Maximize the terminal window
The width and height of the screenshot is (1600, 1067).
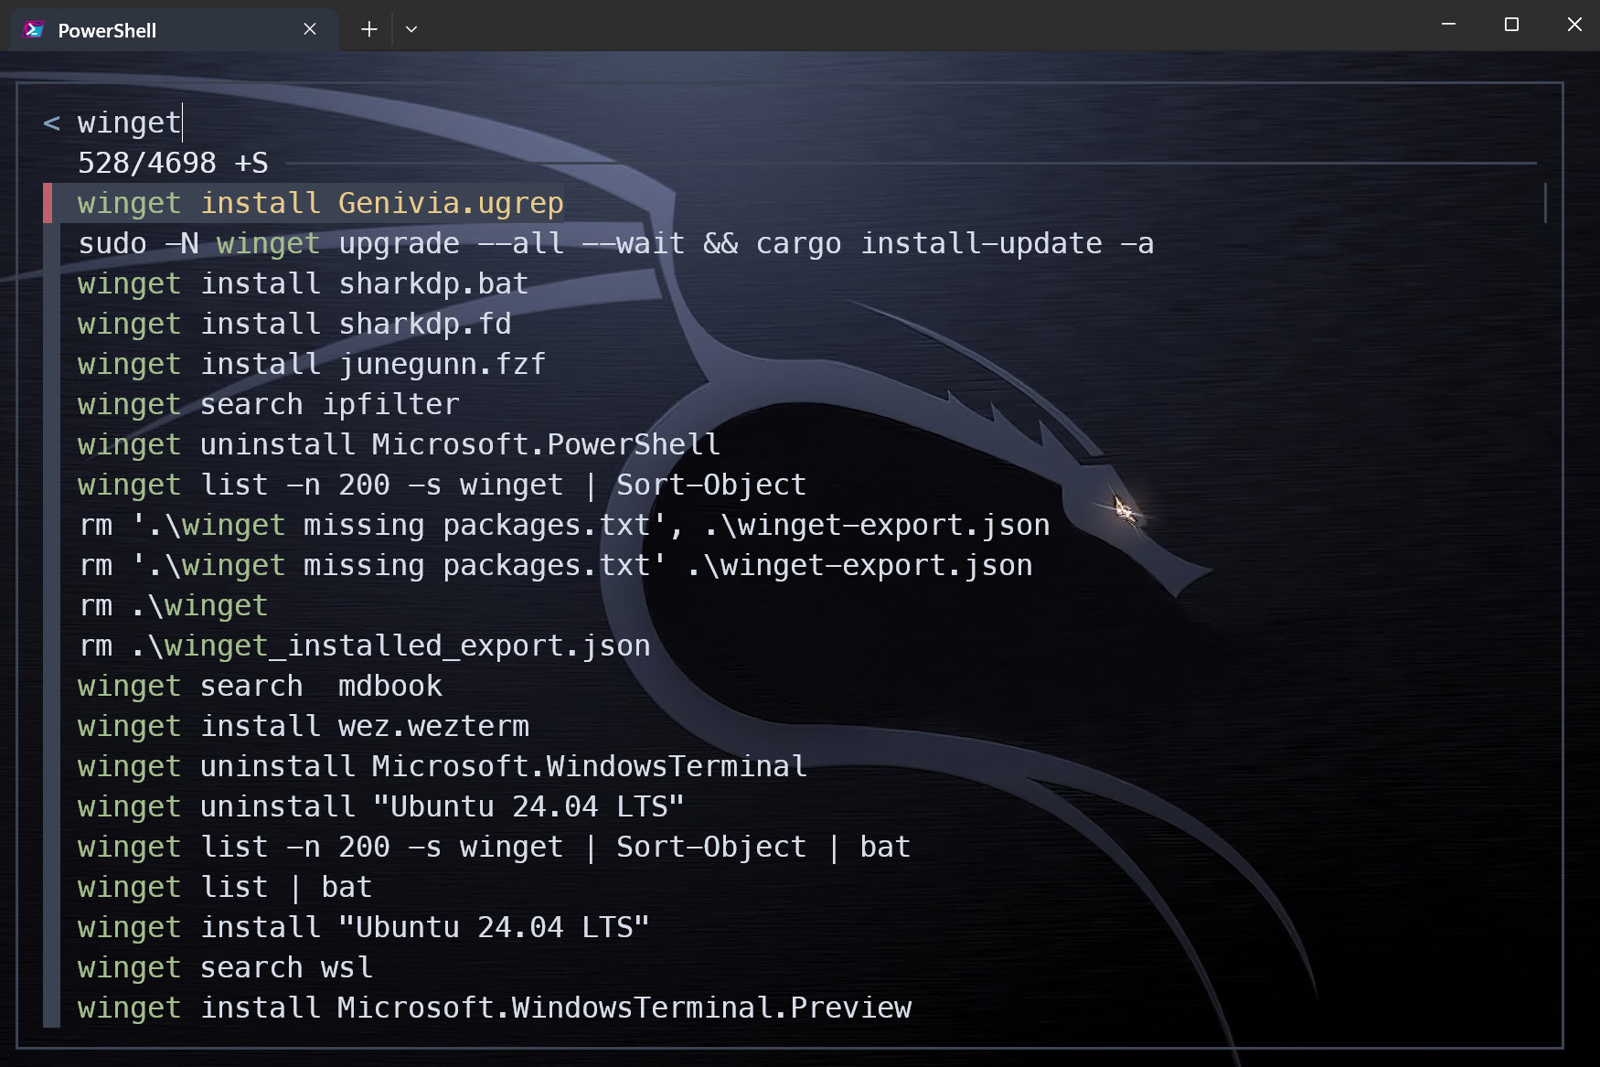[1511, 25]
